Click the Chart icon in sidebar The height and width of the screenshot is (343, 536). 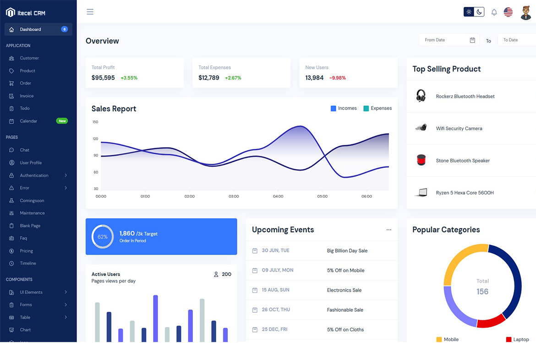[11, 330]
